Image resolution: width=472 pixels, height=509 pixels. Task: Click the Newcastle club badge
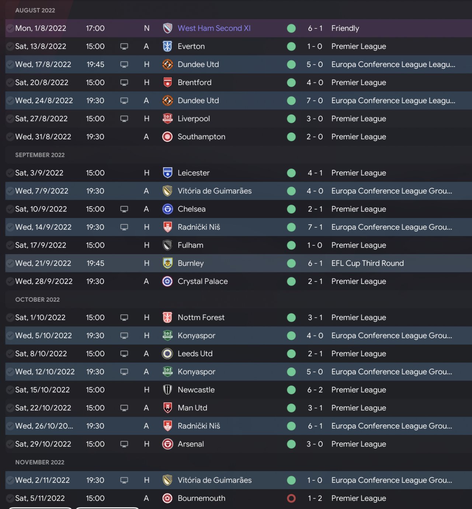(x=167, y=390)
